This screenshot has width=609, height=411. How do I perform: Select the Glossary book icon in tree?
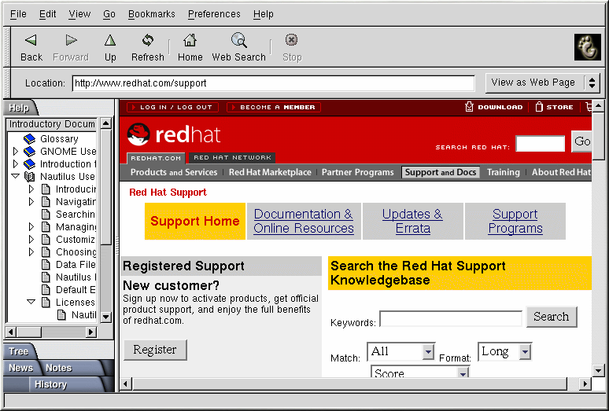point(30,139)
